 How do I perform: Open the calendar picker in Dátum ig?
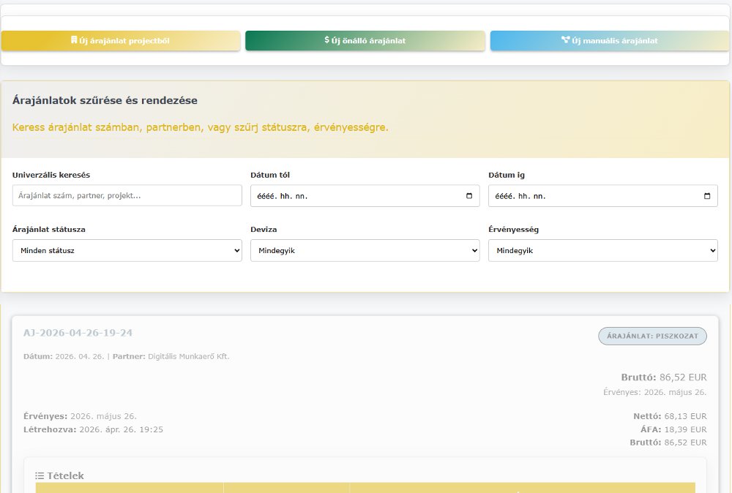pos(707,196)
